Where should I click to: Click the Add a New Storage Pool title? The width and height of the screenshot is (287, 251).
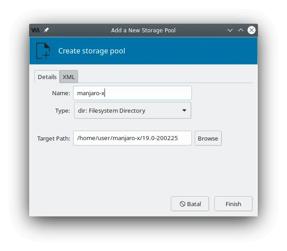click(x=143, y=30)
